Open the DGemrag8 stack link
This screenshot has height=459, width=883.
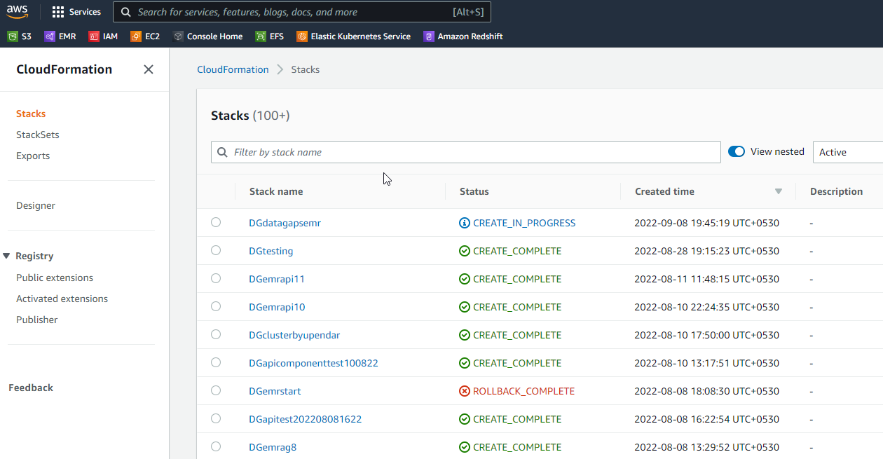pos(273,447)
